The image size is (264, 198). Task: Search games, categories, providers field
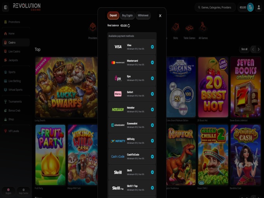(x=215, y=7)
